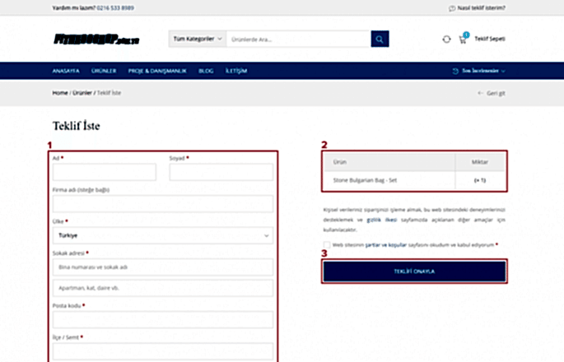The image size is (564, 362).
Task: Click the site logo in header
Action: [86, 39]
